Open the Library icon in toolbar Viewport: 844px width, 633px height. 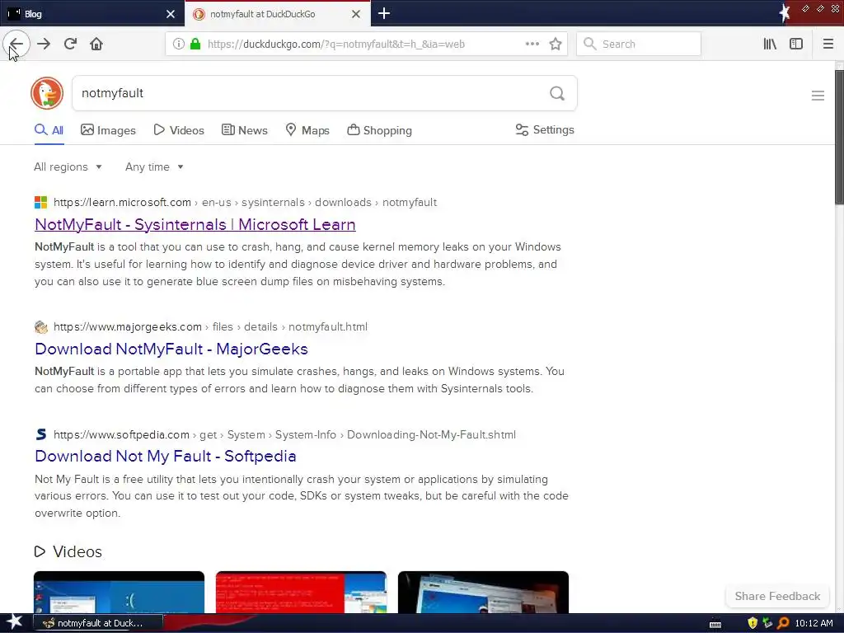[770, 45]
